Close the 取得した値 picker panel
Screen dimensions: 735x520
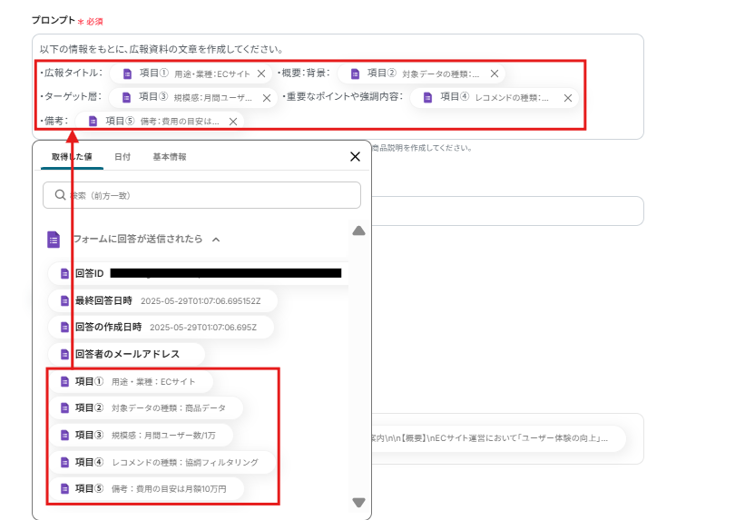(356, 157)
